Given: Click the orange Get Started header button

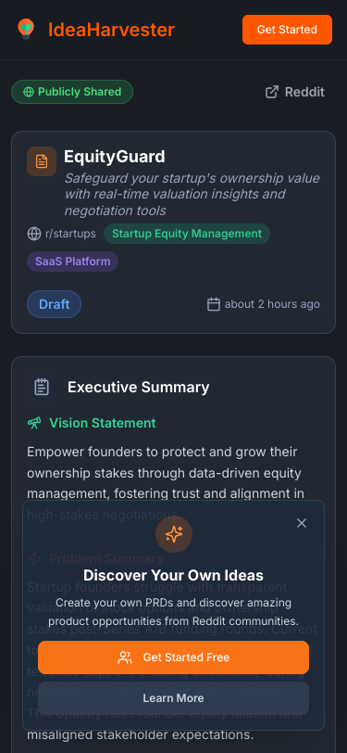Looking at the screenshot, I should [287, 30].
